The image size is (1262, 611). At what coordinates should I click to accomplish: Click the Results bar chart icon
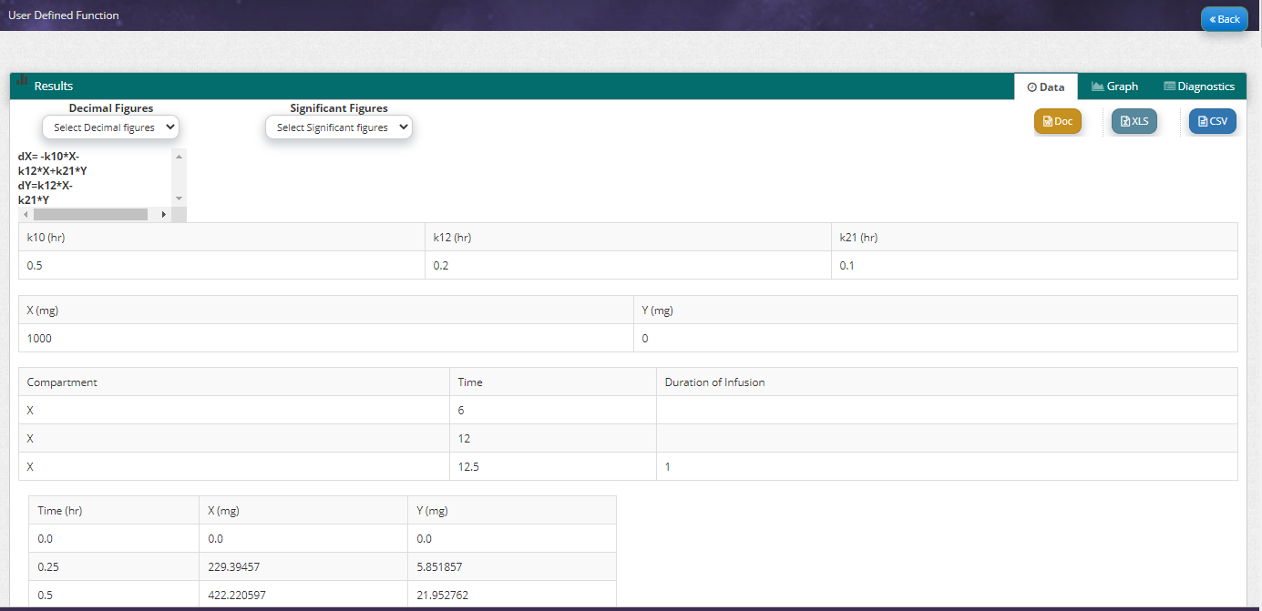click(x=22, y=82)
